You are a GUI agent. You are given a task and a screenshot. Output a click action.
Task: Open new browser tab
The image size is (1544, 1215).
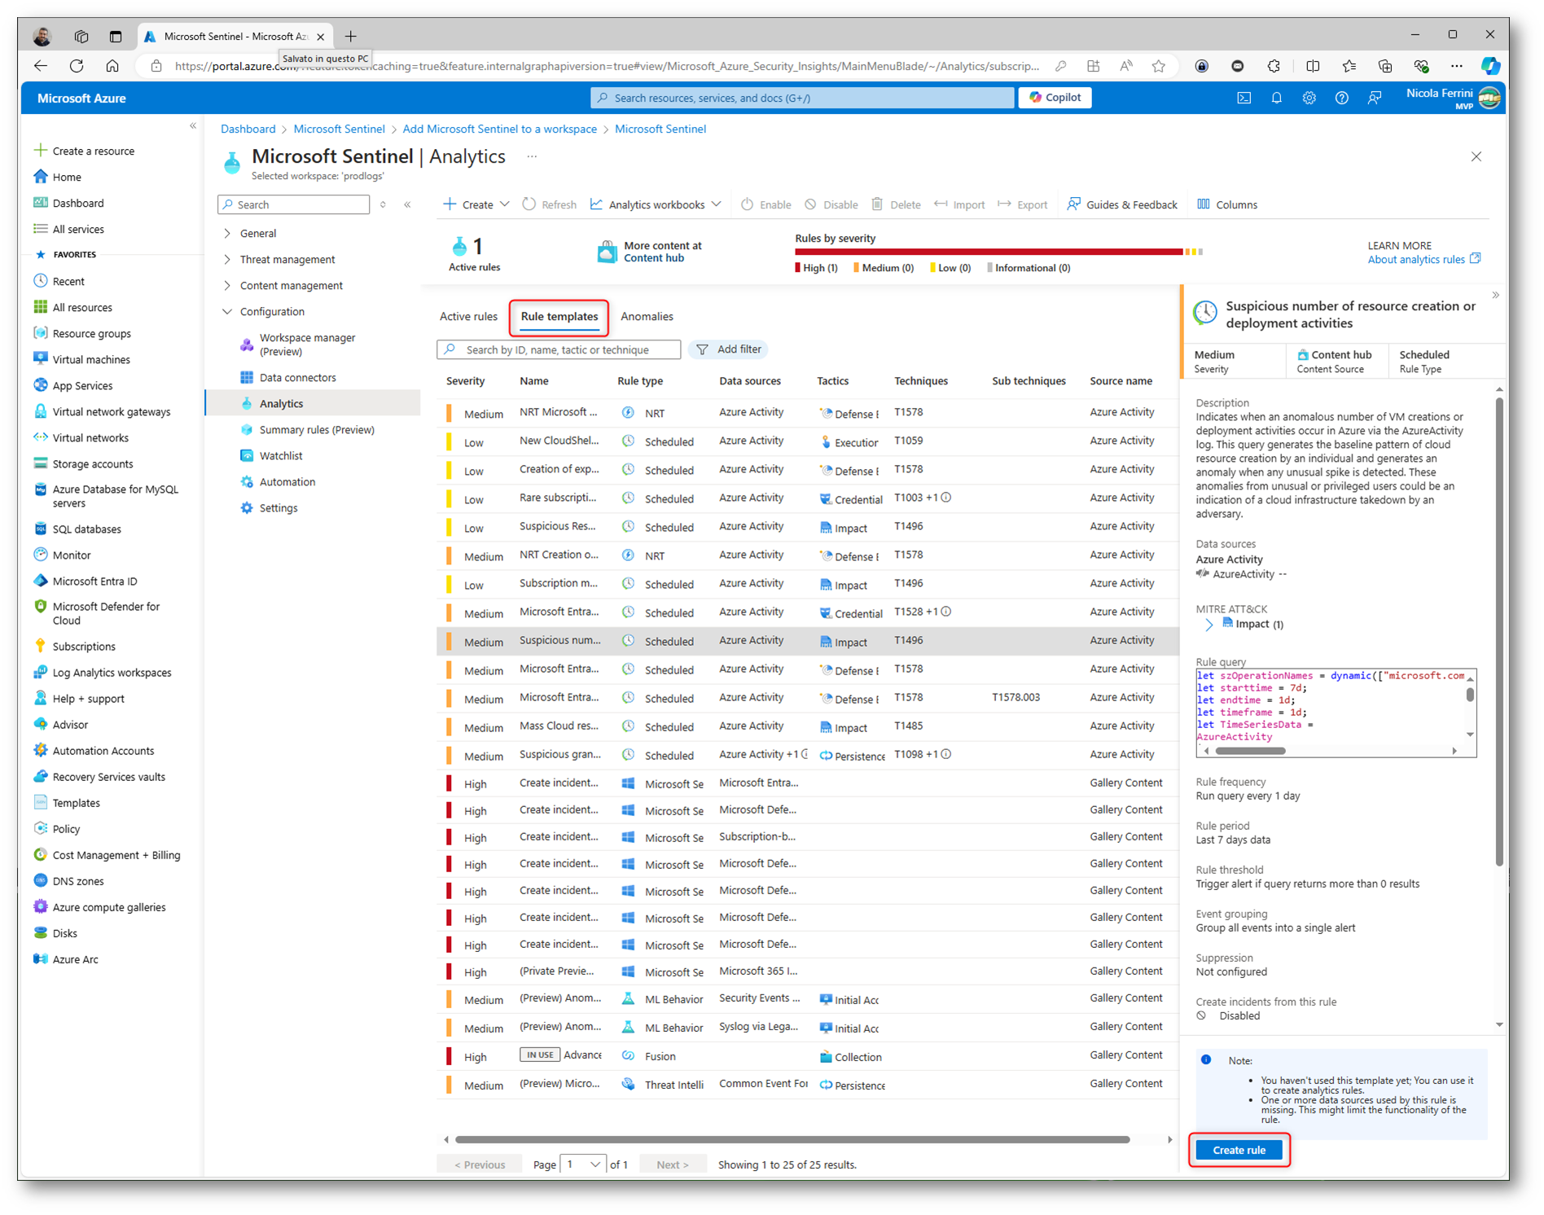click(x=351, y=36)
